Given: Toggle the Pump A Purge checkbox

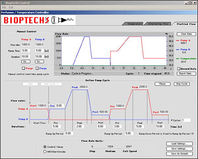Looking at the screenshot, I should [x=23, y=68].
